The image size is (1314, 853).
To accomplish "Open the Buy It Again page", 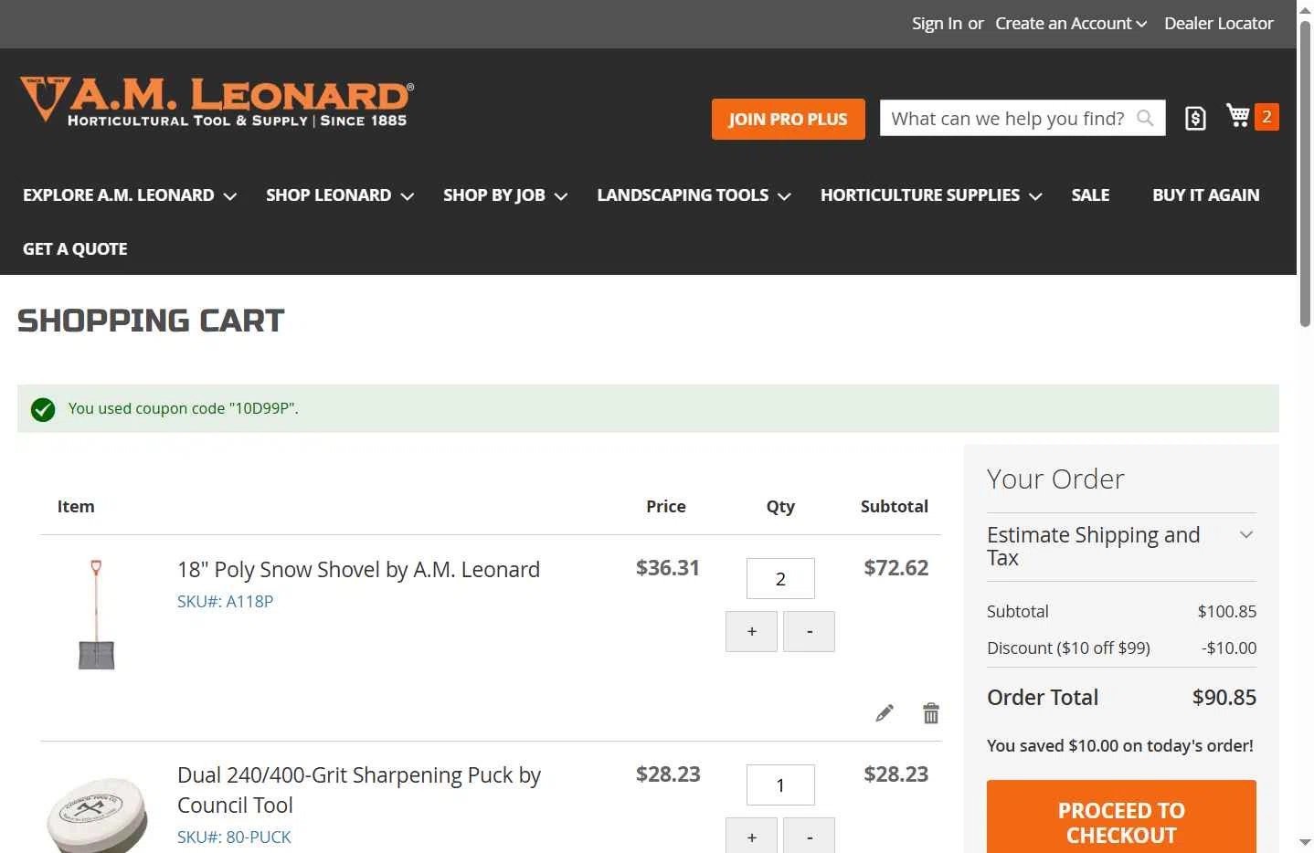I will coord(1205,195).
